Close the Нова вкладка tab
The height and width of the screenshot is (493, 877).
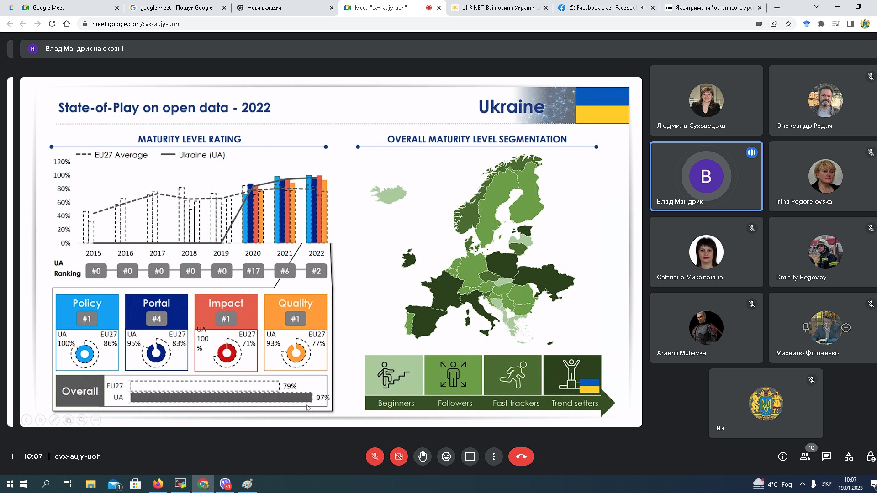tap(332, 8)
